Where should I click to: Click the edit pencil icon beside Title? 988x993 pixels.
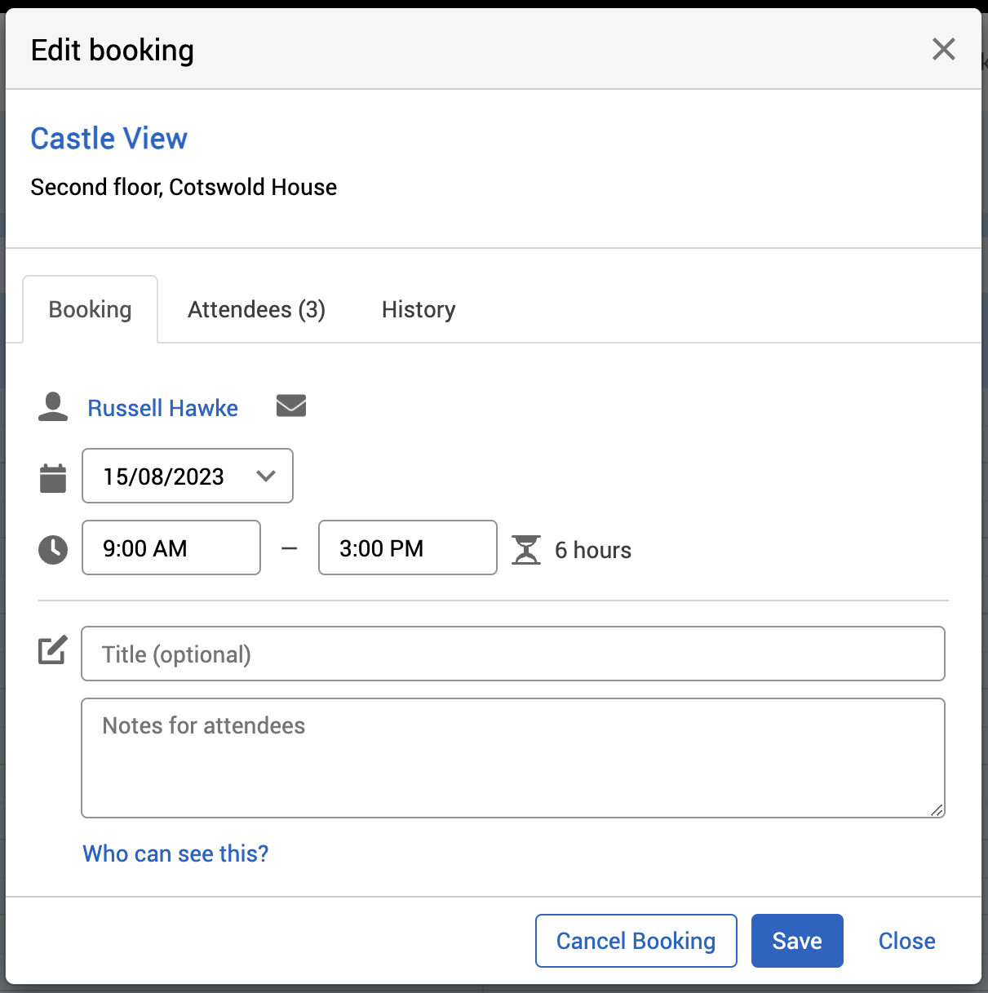(53, 650)
